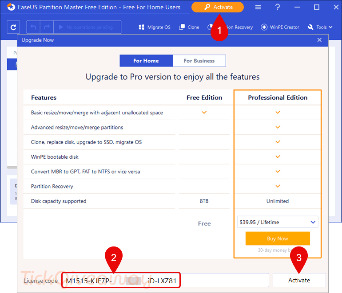Open WinPE Creator
The height and width of the screenshot is (293, 342).
(280, 27)
